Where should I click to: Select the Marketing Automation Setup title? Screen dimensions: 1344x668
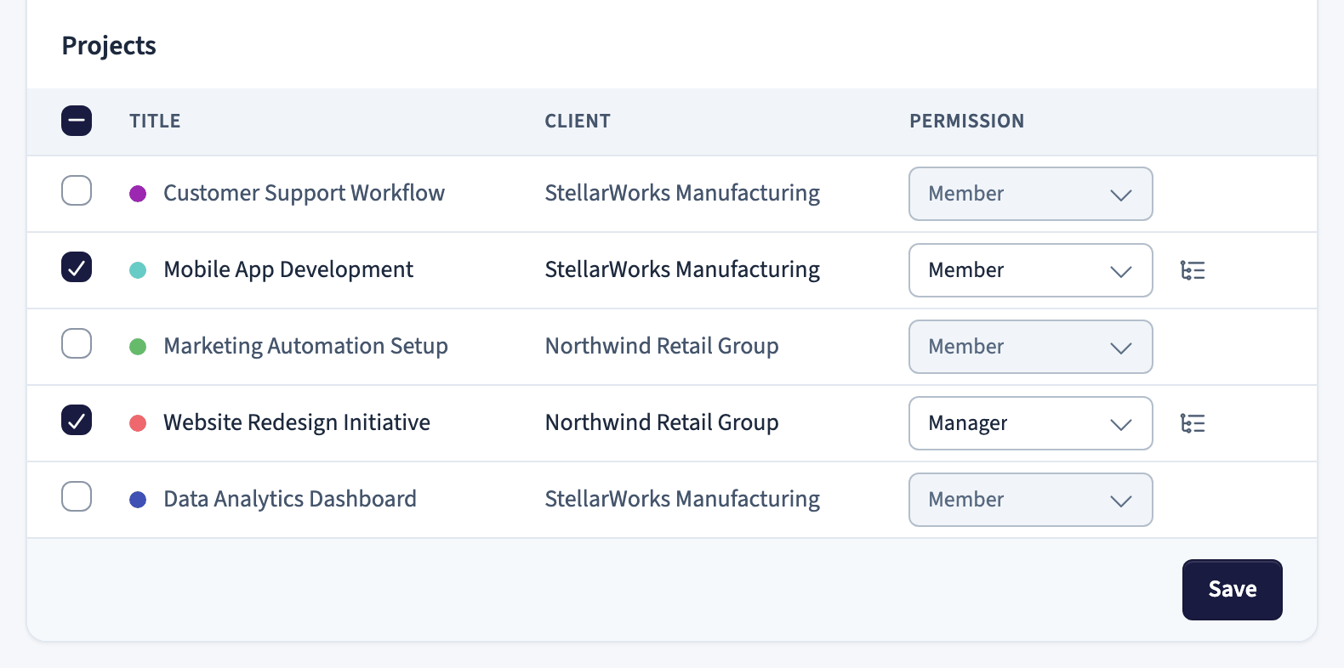(x=305, y=347)
